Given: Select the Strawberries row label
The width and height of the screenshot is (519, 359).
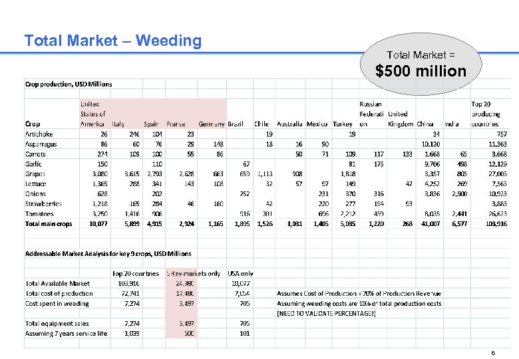Looking at the screenshot, I should pyautogui.click(x=44, y=203).
